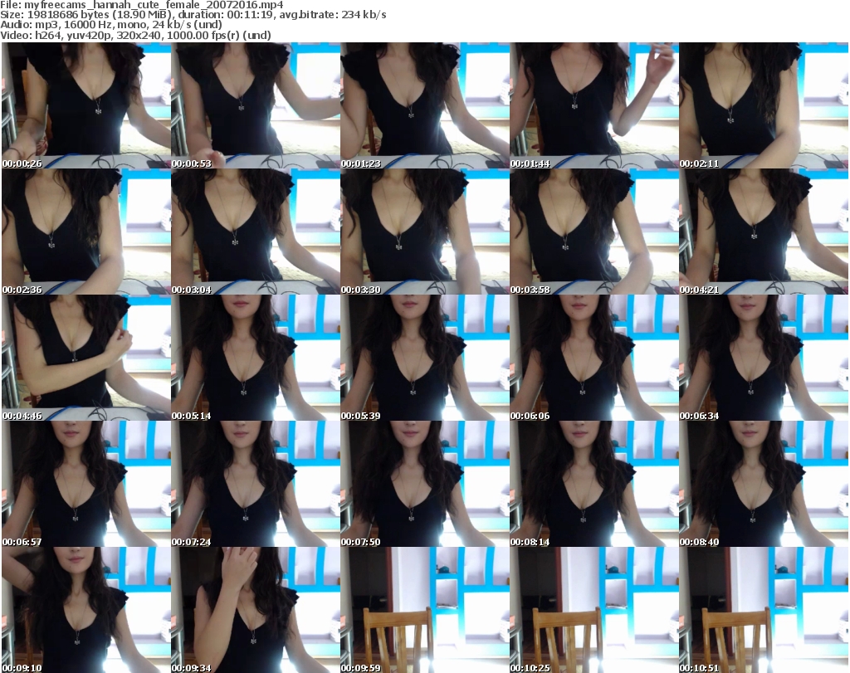Click the File name header line
850x673 pixels.
coord(142,5)
